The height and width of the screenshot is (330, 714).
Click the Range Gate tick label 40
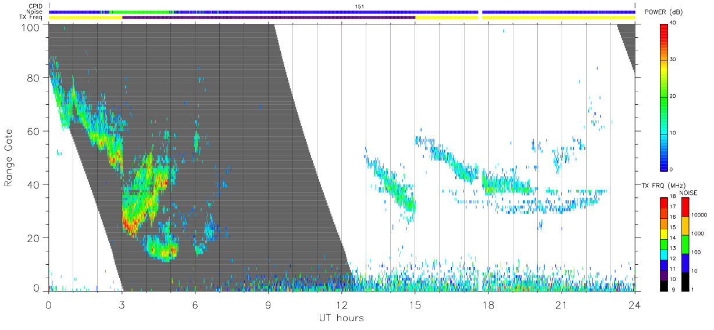click(33, 184)
